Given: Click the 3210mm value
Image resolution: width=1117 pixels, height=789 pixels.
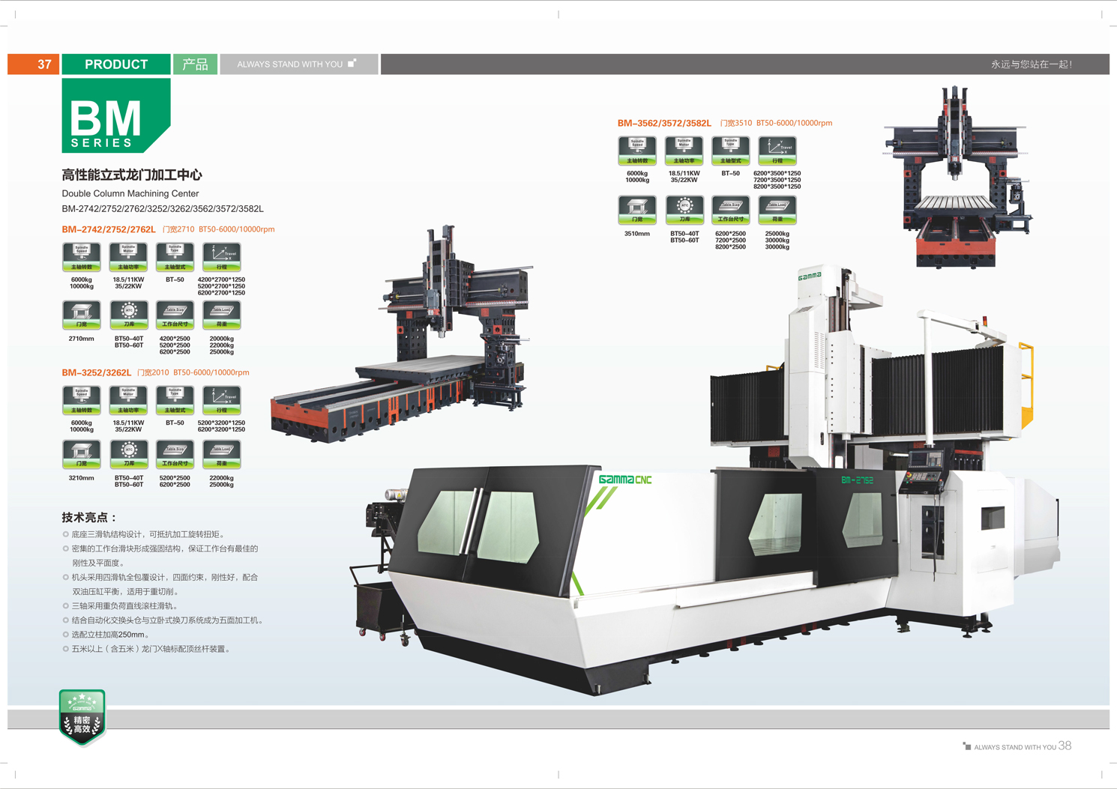Looking at the screenshot, I should [81, 478].
